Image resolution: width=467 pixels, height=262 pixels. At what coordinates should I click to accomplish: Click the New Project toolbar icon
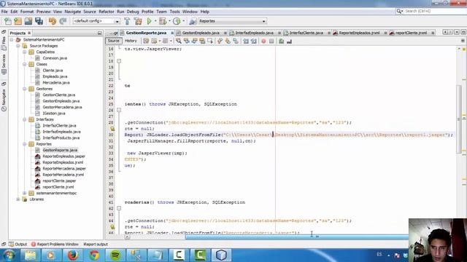click(18, 21)
